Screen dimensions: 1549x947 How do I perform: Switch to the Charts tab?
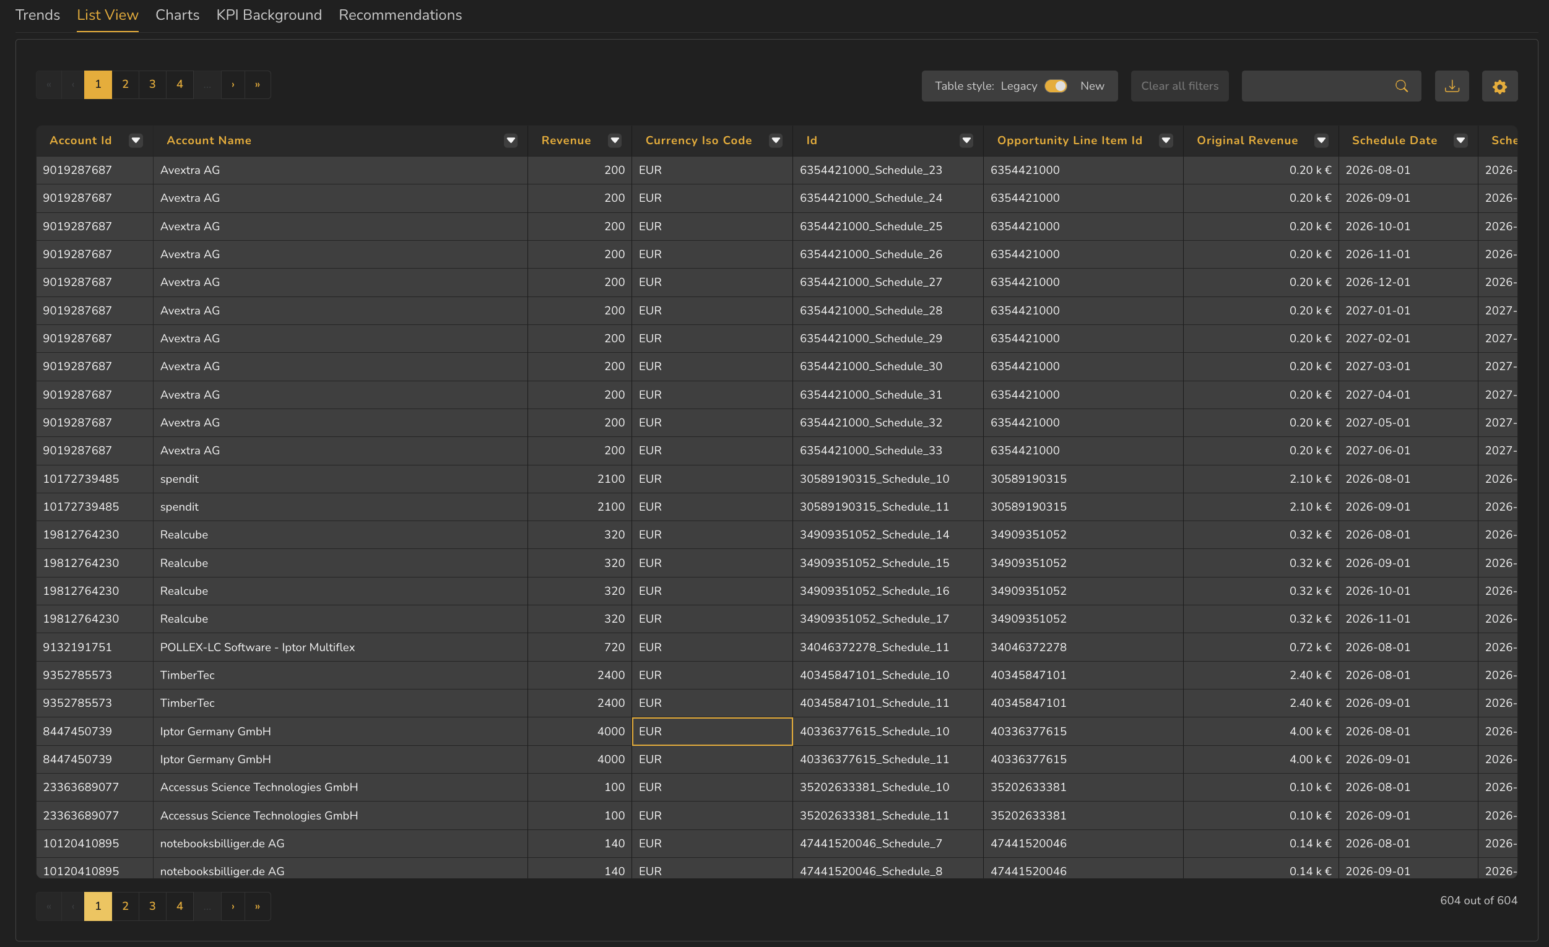point(177,15)
